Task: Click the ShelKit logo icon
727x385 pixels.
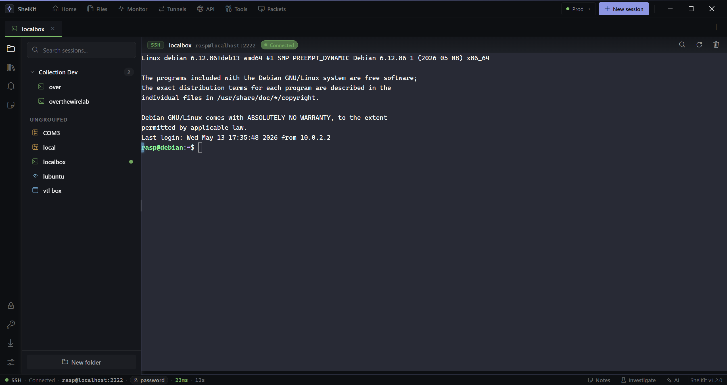Action: 9,9
